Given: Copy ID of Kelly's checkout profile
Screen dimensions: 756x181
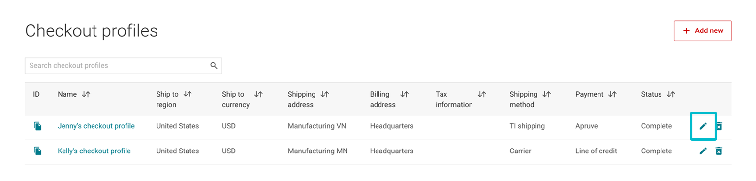Looking at the screenshot, I should click(38, 151).
